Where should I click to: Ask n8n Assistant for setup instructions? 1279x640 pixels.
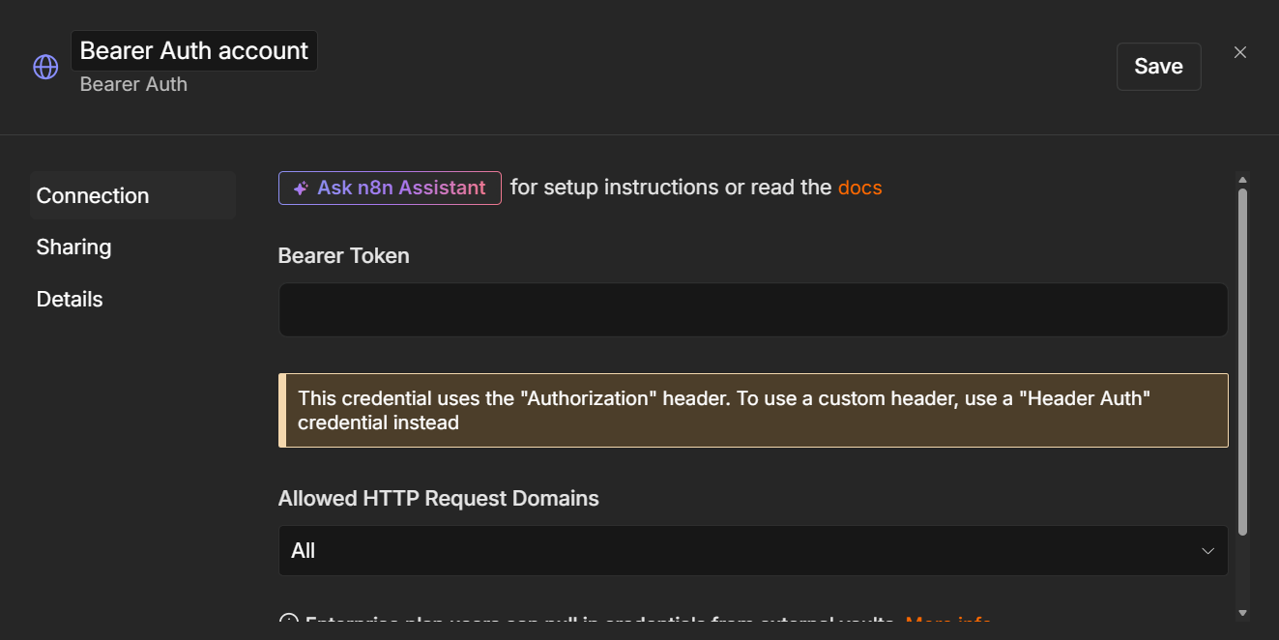point(390,188)
